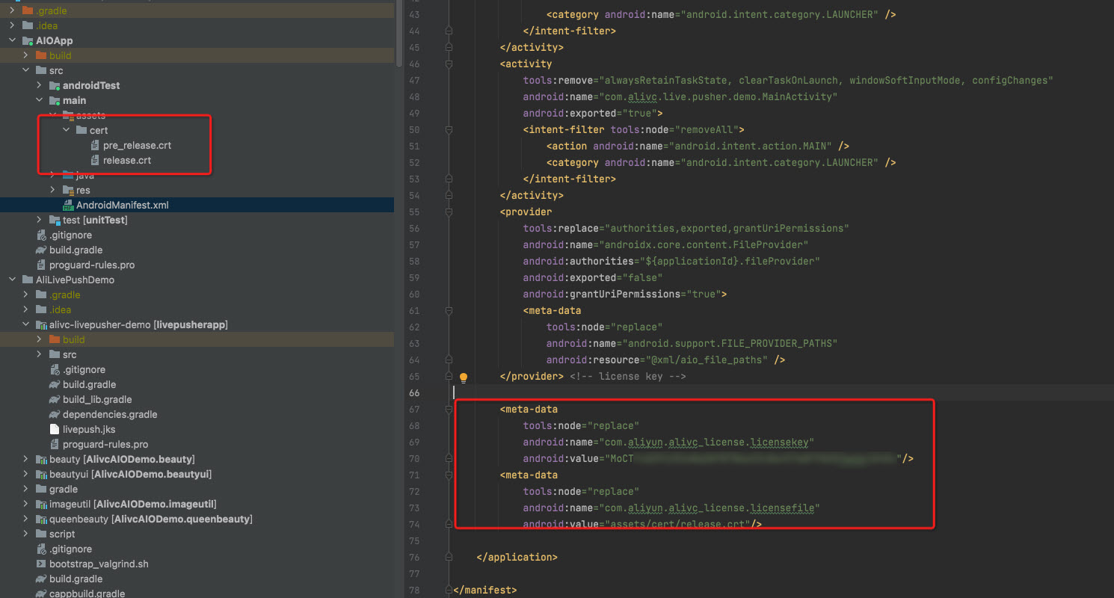Click the androidx.core.content.FileProvider name text
Viewport: 1114px width, 598px height.
[x=707, y=245]
